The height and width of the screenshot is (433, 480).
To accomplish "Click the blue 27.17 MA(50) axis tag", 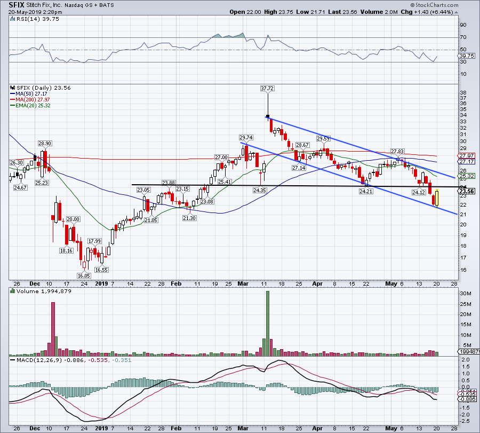I will click(467, 161).
